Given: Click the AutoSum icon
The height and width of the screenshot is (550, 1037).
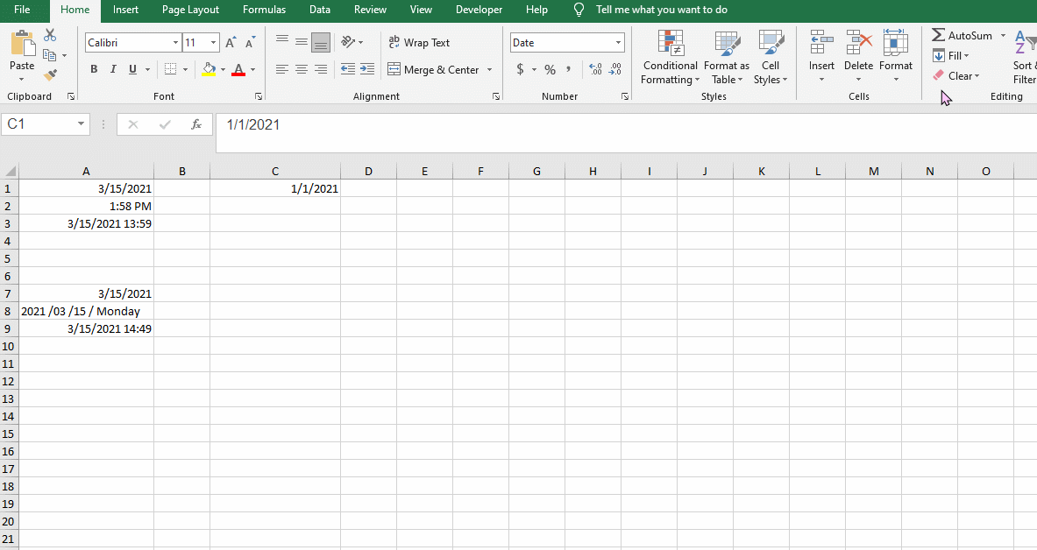Looking at the screenshot, I should coord(960,35).
